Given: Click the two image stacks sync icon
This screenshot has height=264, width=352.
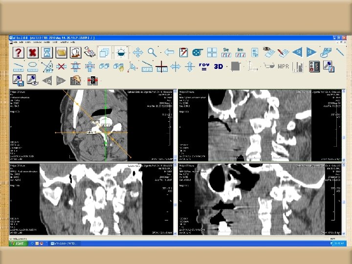Looking at the screenshot, I should [104, 66].
